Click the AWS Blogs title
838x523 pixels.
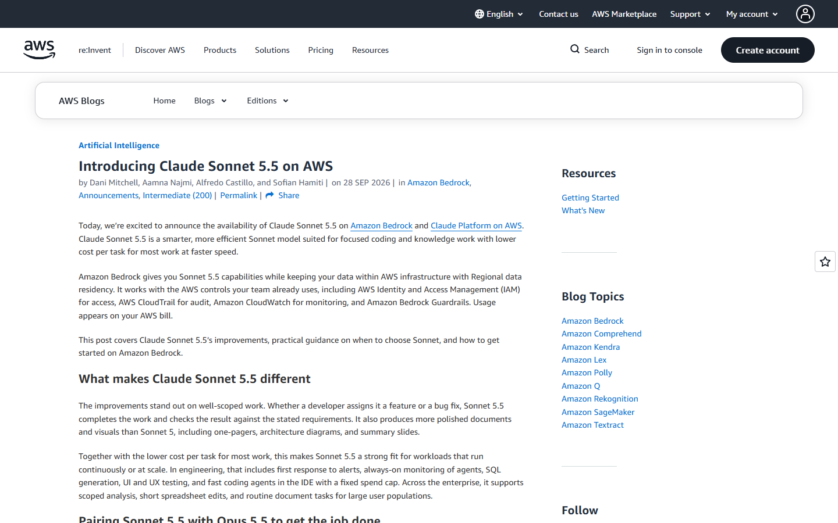pyautogui.click(x=81, y=101)
